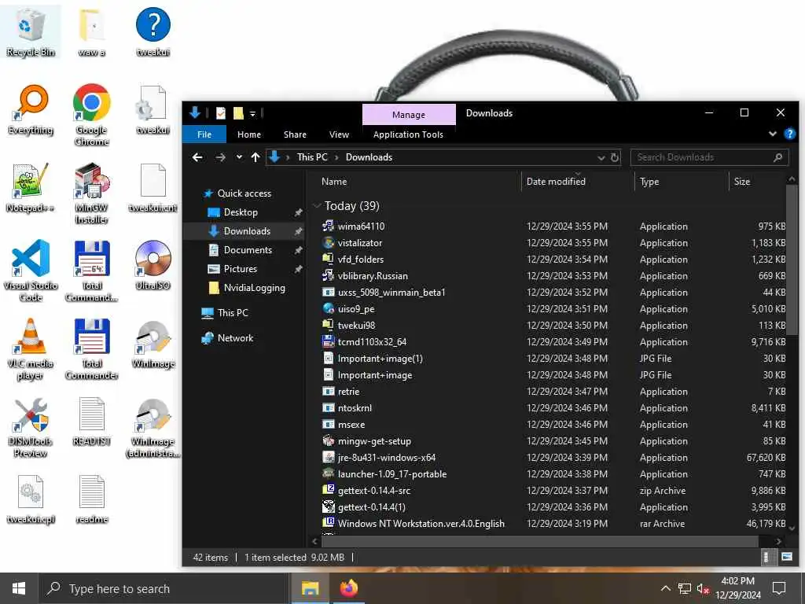Show hidden system tray icons
The image size is (805, 604).
coord(665,588)
